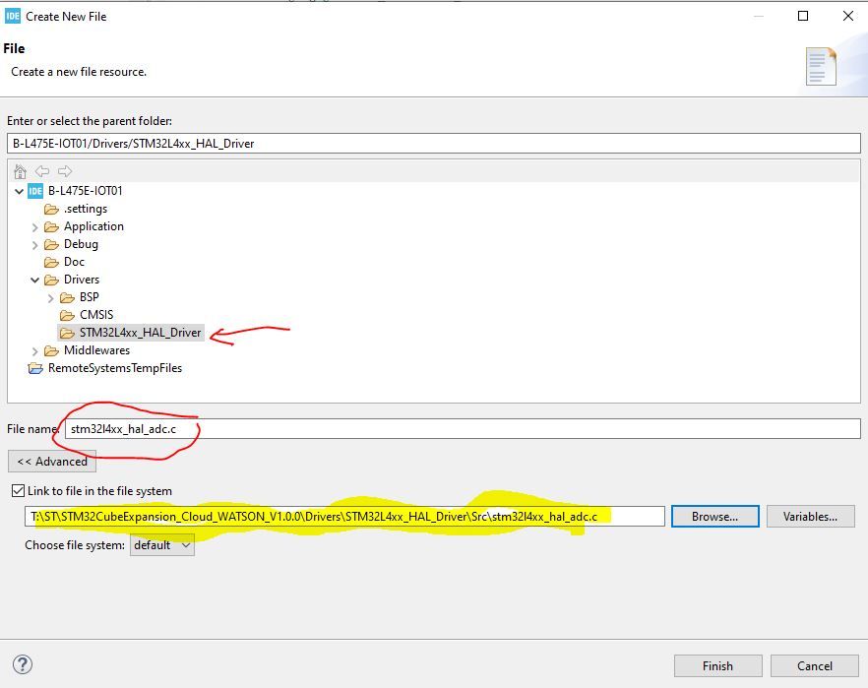Expand the Application folder

(34, 227)
